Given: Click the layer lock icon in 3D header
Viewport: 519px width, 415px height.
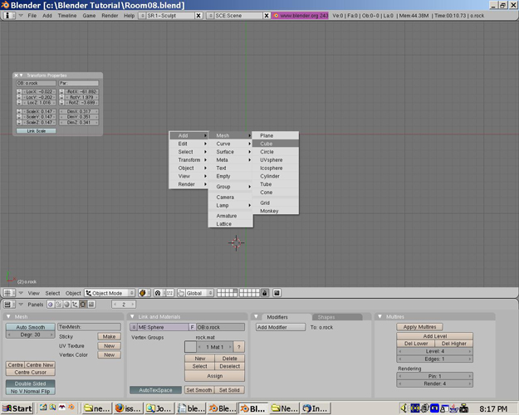Looking at the screenshot, I should pyautogui.click(x=265, y=293).
